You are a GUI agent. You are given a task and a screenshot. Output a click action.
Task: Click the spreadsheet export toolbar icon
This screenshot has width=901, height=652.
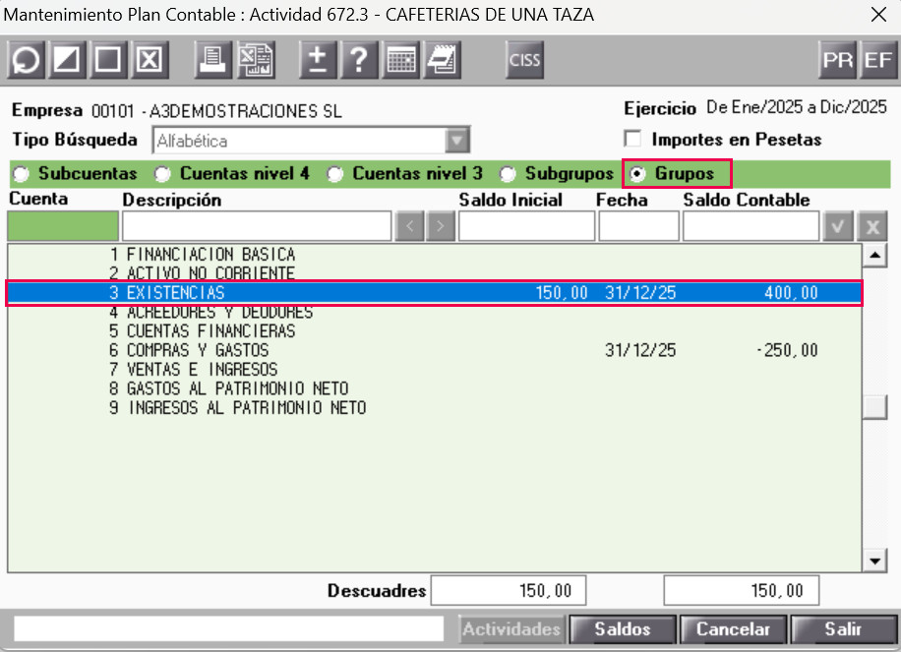[255, 60]
